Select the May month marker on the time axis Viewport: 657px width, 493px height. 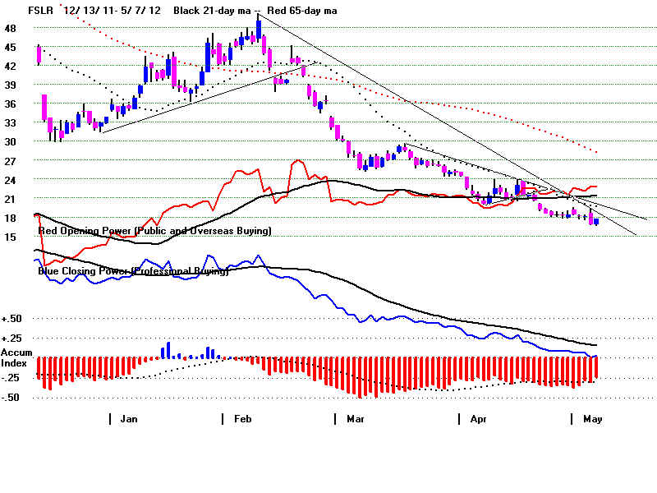591,419
